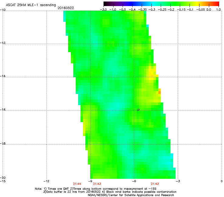Click the "-0.1" color bar label
This screenshot has height=197, width=224.
190,10
